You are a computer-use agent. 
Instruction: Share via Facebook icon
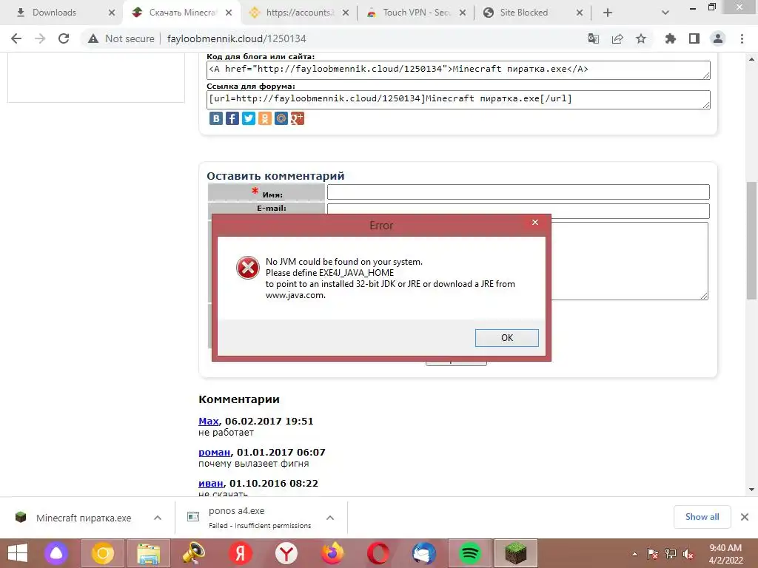point(232,118)
